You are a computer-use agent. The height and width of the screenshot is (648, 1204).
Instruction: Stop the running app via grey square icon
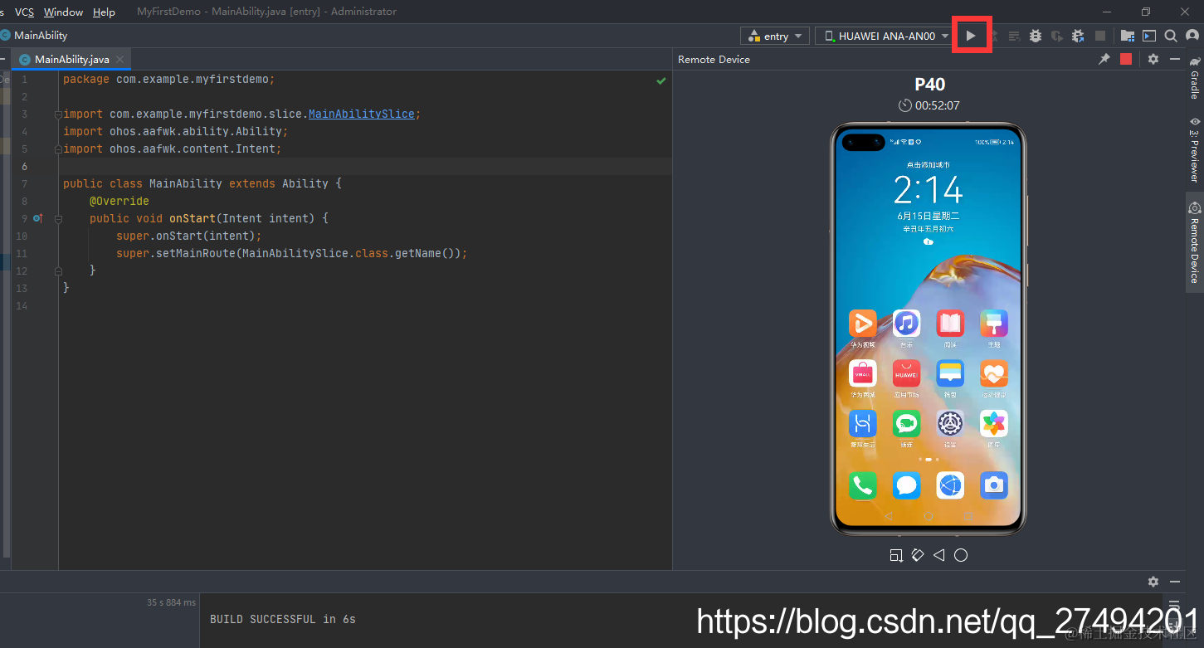point(1099,36)
